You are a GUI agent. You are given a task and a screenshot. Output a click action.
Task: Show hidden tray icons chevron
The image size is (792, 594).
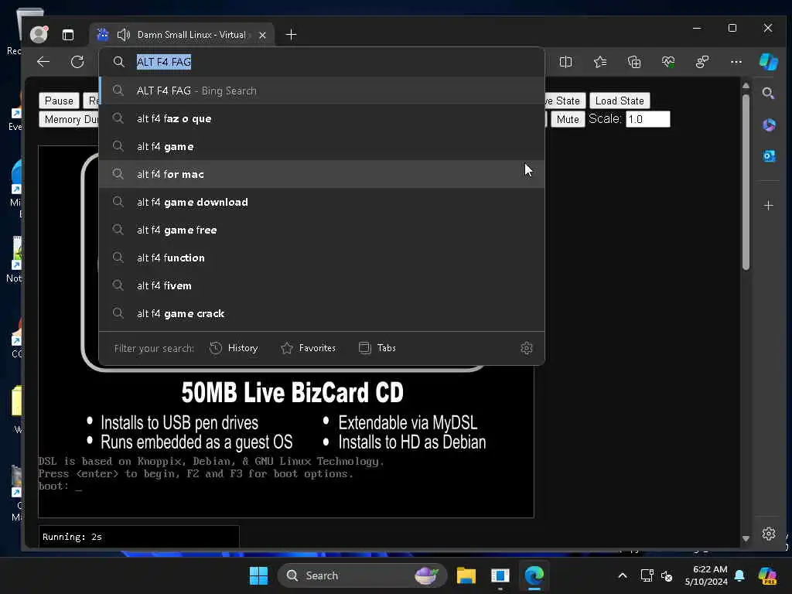point(623,575)
